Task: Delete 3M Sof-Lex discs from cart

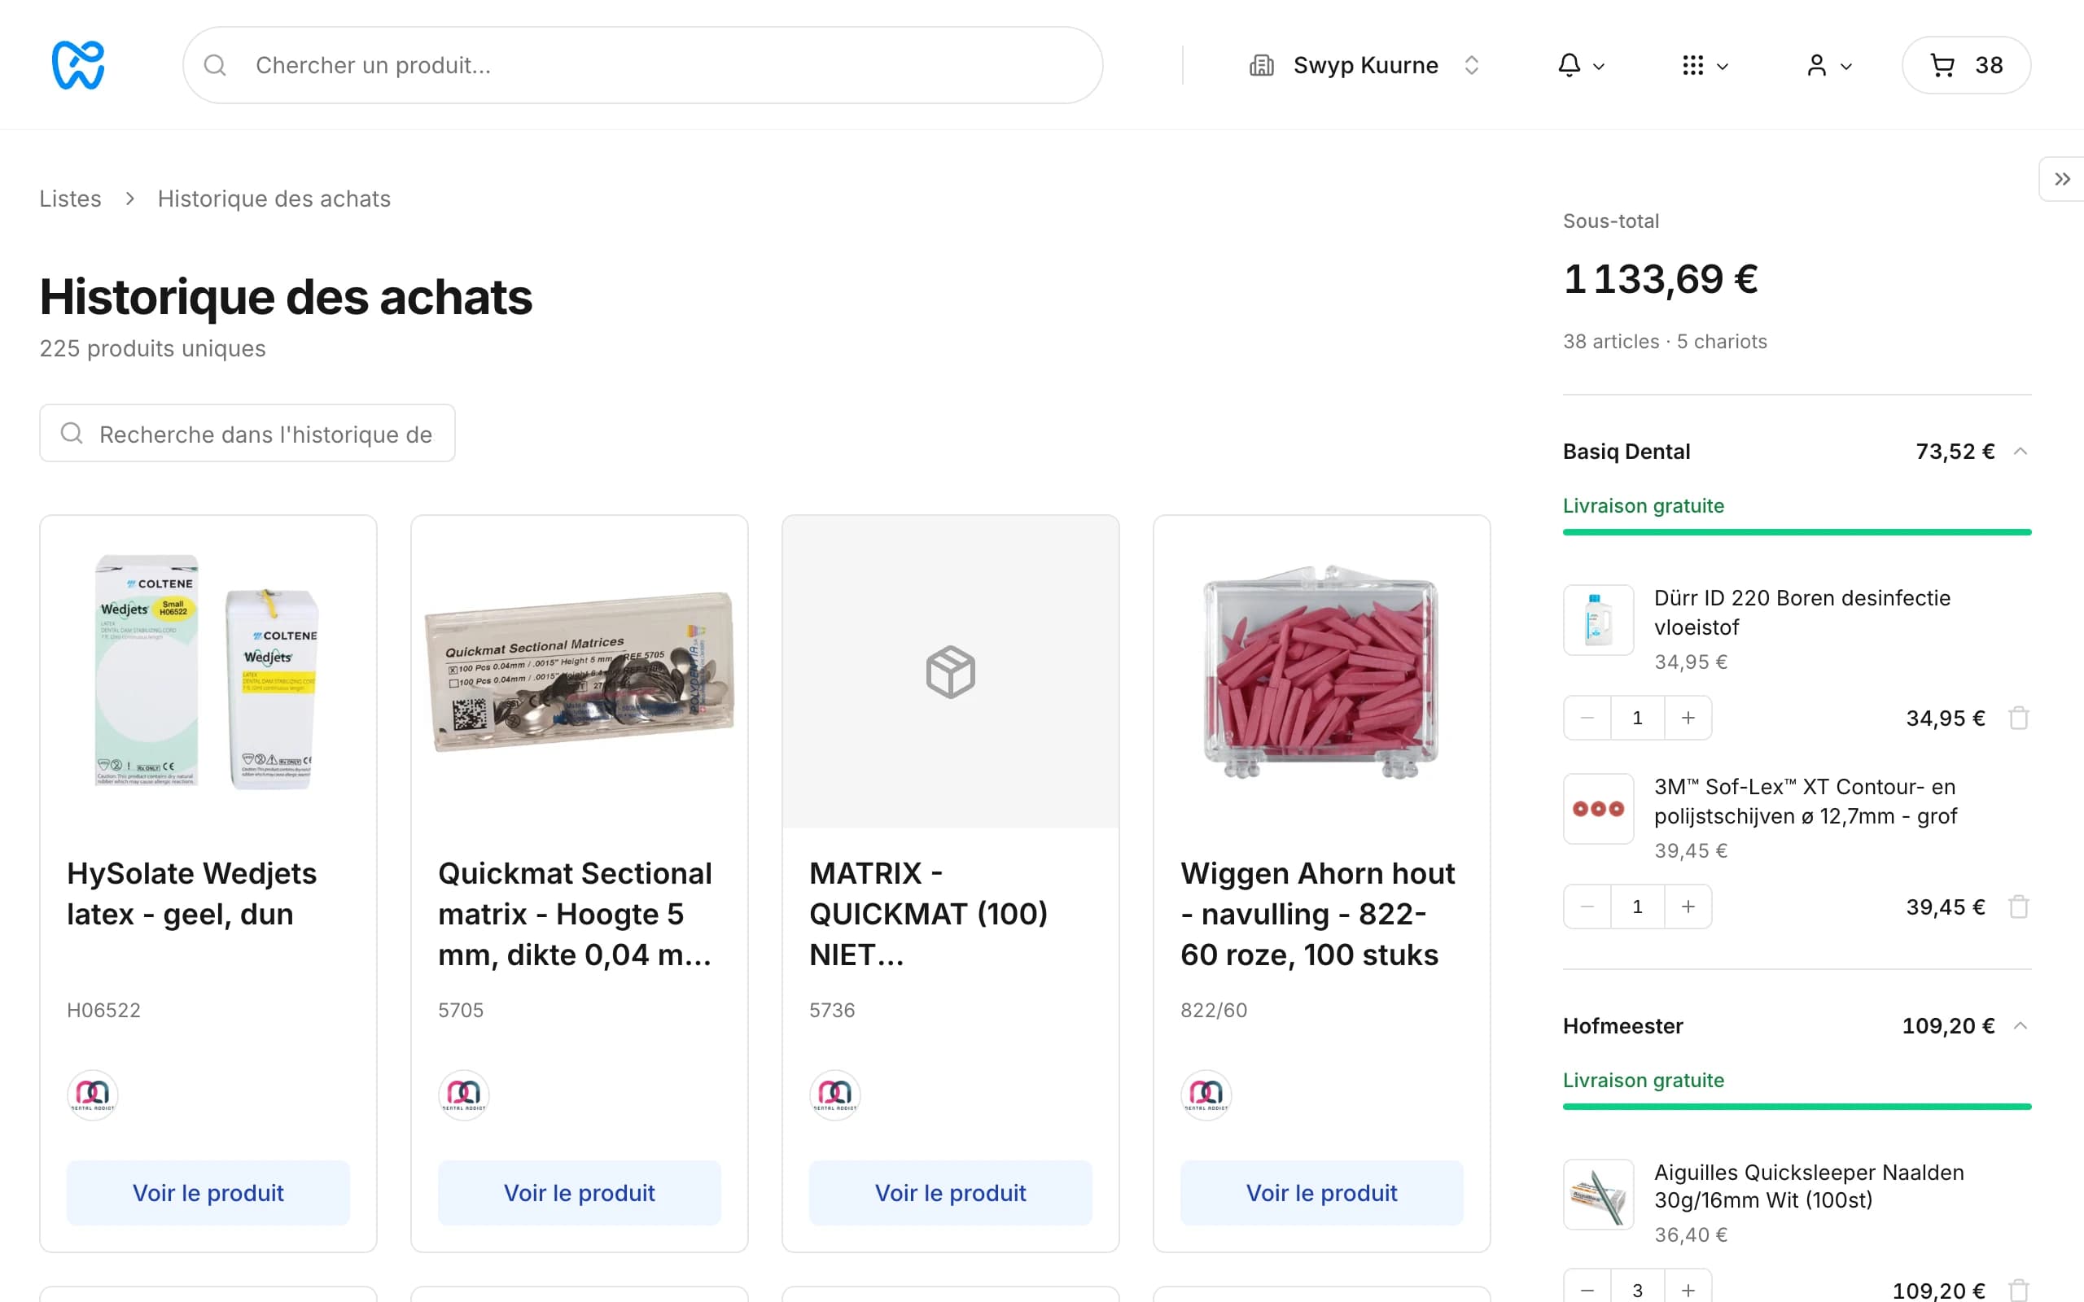Action: click(x=2019, y=907)
